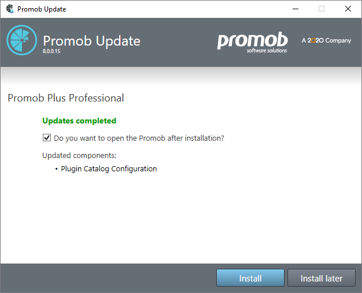Click the 'Do you want to open the Promob' label

tap(139, 138)
